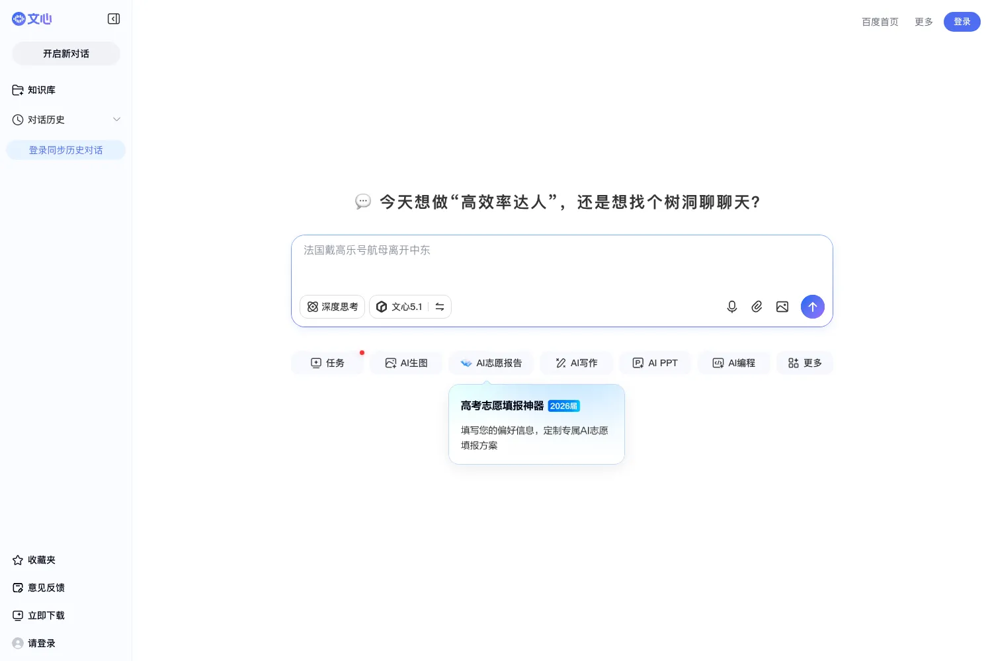Click the 2026届 badge

point(564,406)
